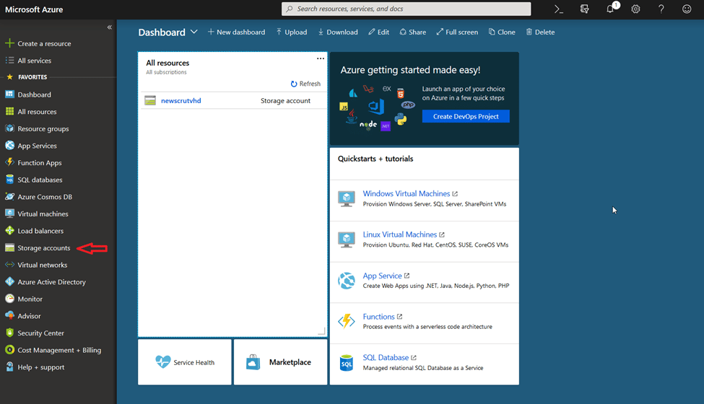Click Upload in dashboard toolbar

click(292, 32)
